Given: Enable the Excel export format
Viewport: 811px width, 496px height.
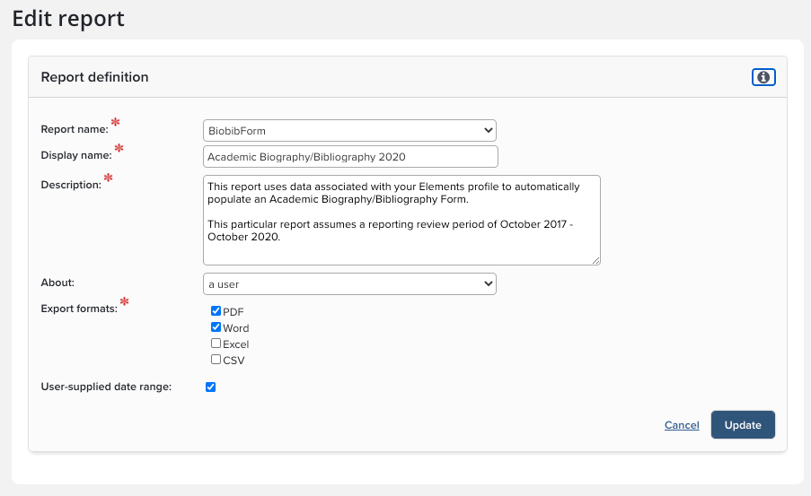Looking at the screenshot, I should [x=216, y=344].
